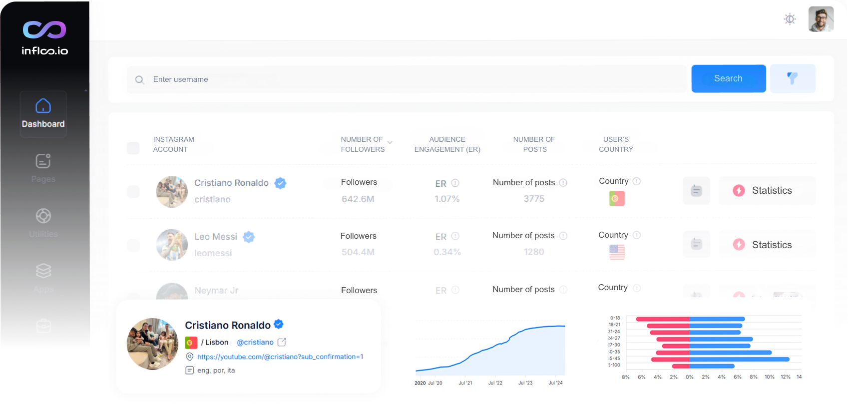Viewport: 848px width, 410px height.
Task: Click the Number of posts info icon for Ronaldo
Action: point(563,183)
